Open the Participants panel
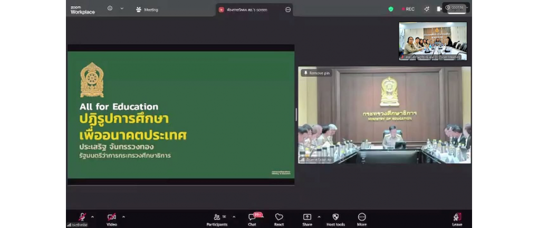The width and height of the screenshot is (538, 228). tap(217, 217)
